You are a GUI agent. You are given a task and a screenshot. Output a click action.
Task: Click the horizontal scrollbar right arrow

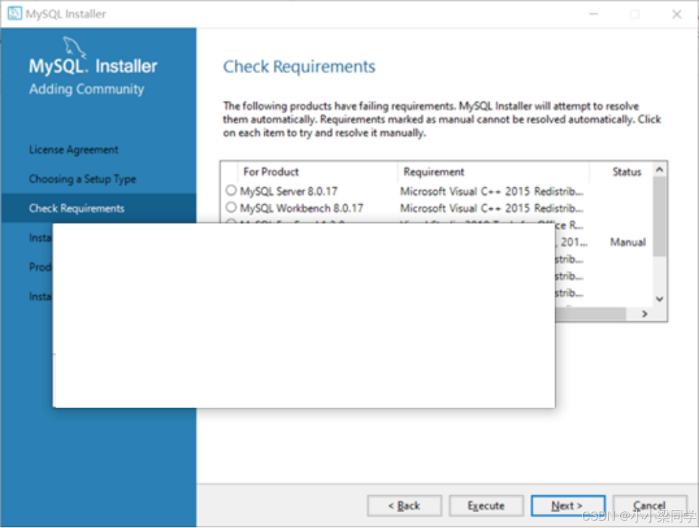[645, 314]
